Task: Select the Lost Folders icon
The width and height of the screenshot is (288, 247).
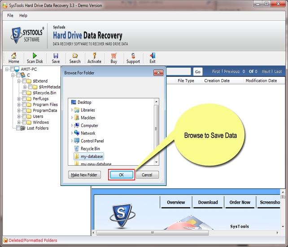Action: point(23,128)
